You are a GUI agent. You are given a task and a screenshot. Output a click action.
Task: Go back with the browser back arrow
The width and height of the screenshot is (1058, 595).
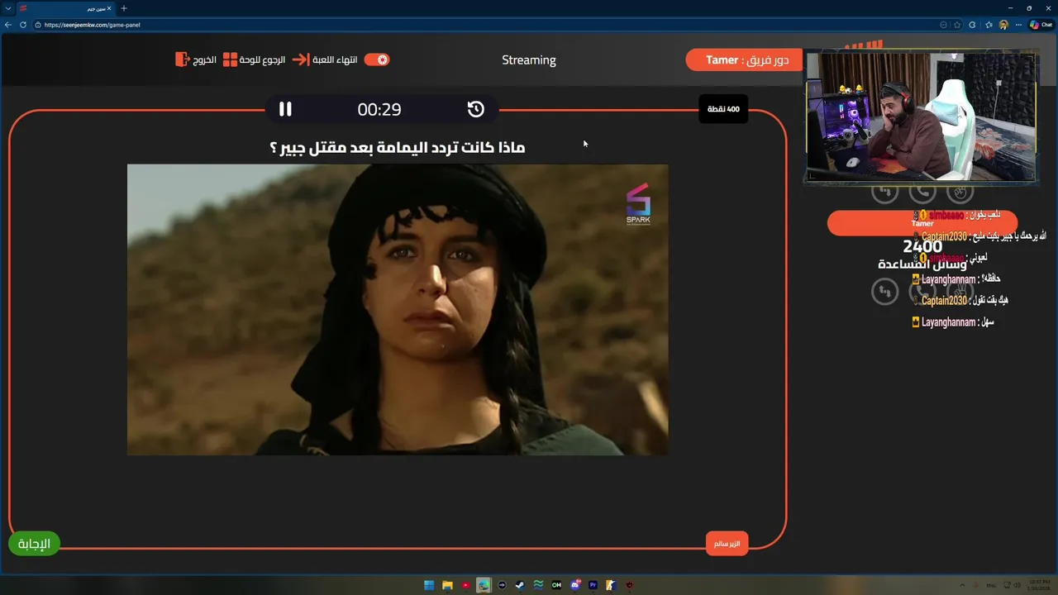[8, 25]
